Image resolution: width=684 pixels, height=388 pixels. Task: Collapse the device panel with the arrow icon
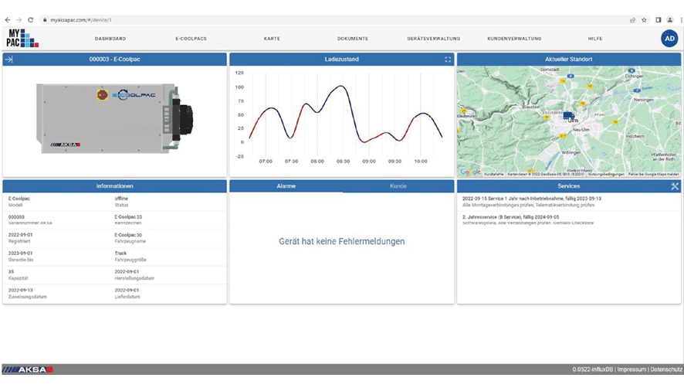point(8,60)
